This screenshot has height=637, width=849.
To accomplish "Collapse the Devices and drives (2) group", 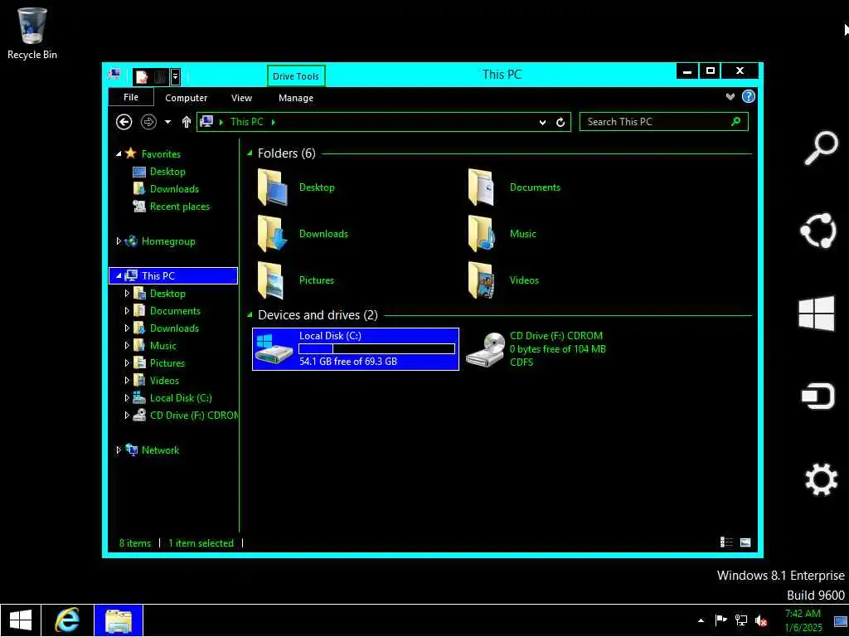I will 250,314.
